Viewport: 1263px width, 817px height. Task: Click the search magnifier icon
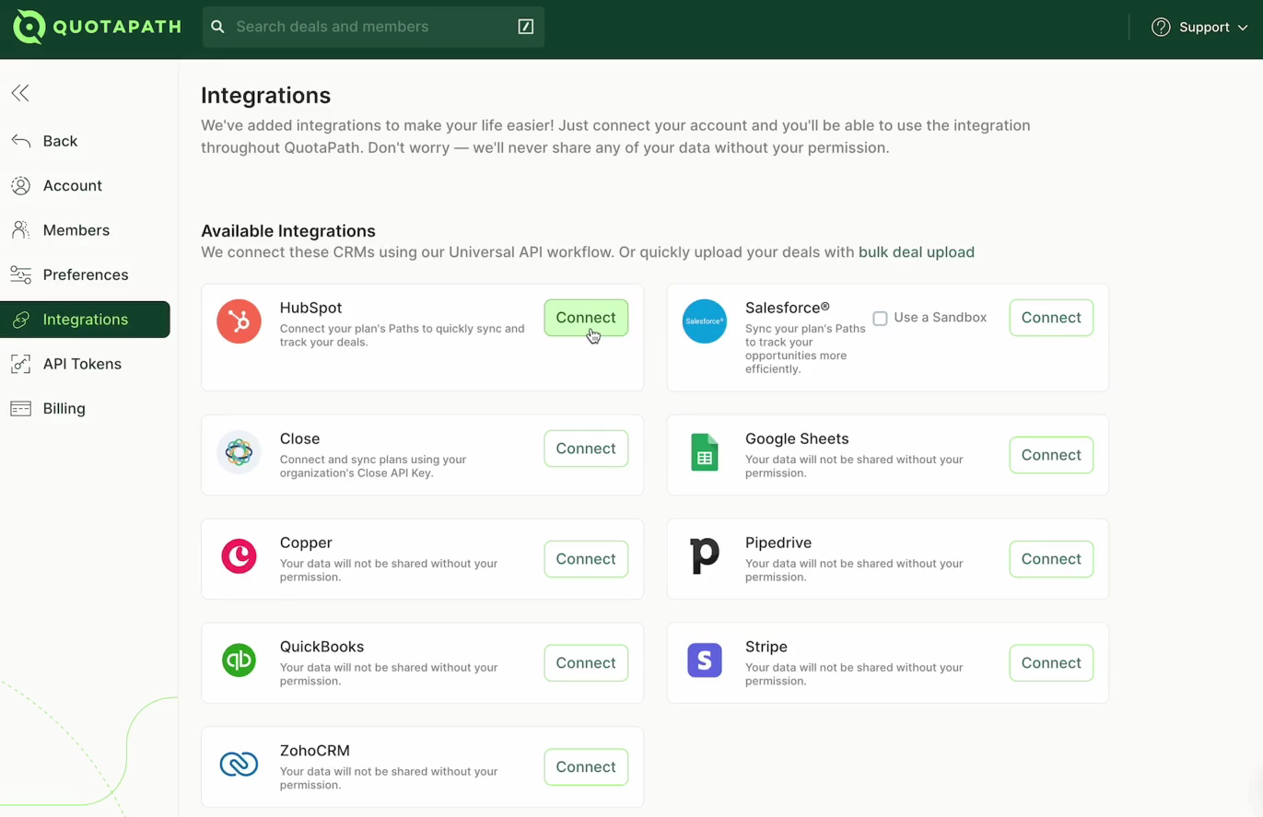[217, 27]
